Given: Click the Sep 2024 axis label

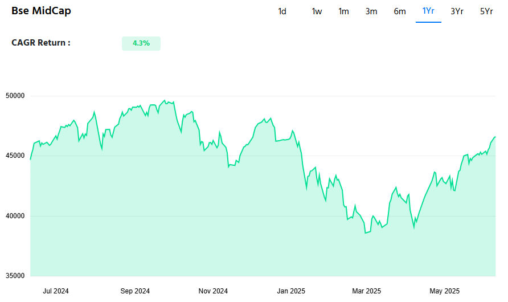Looking at the screenshot, I should pos(135,291).
